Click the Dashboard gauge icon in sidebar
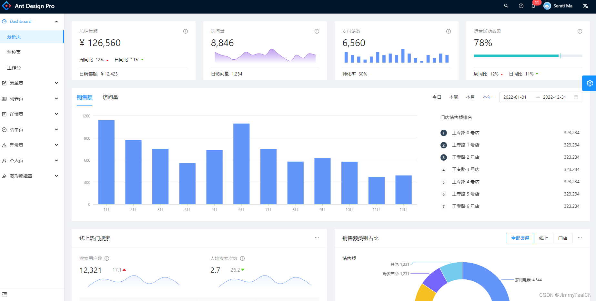 click(x=4, y=21)
